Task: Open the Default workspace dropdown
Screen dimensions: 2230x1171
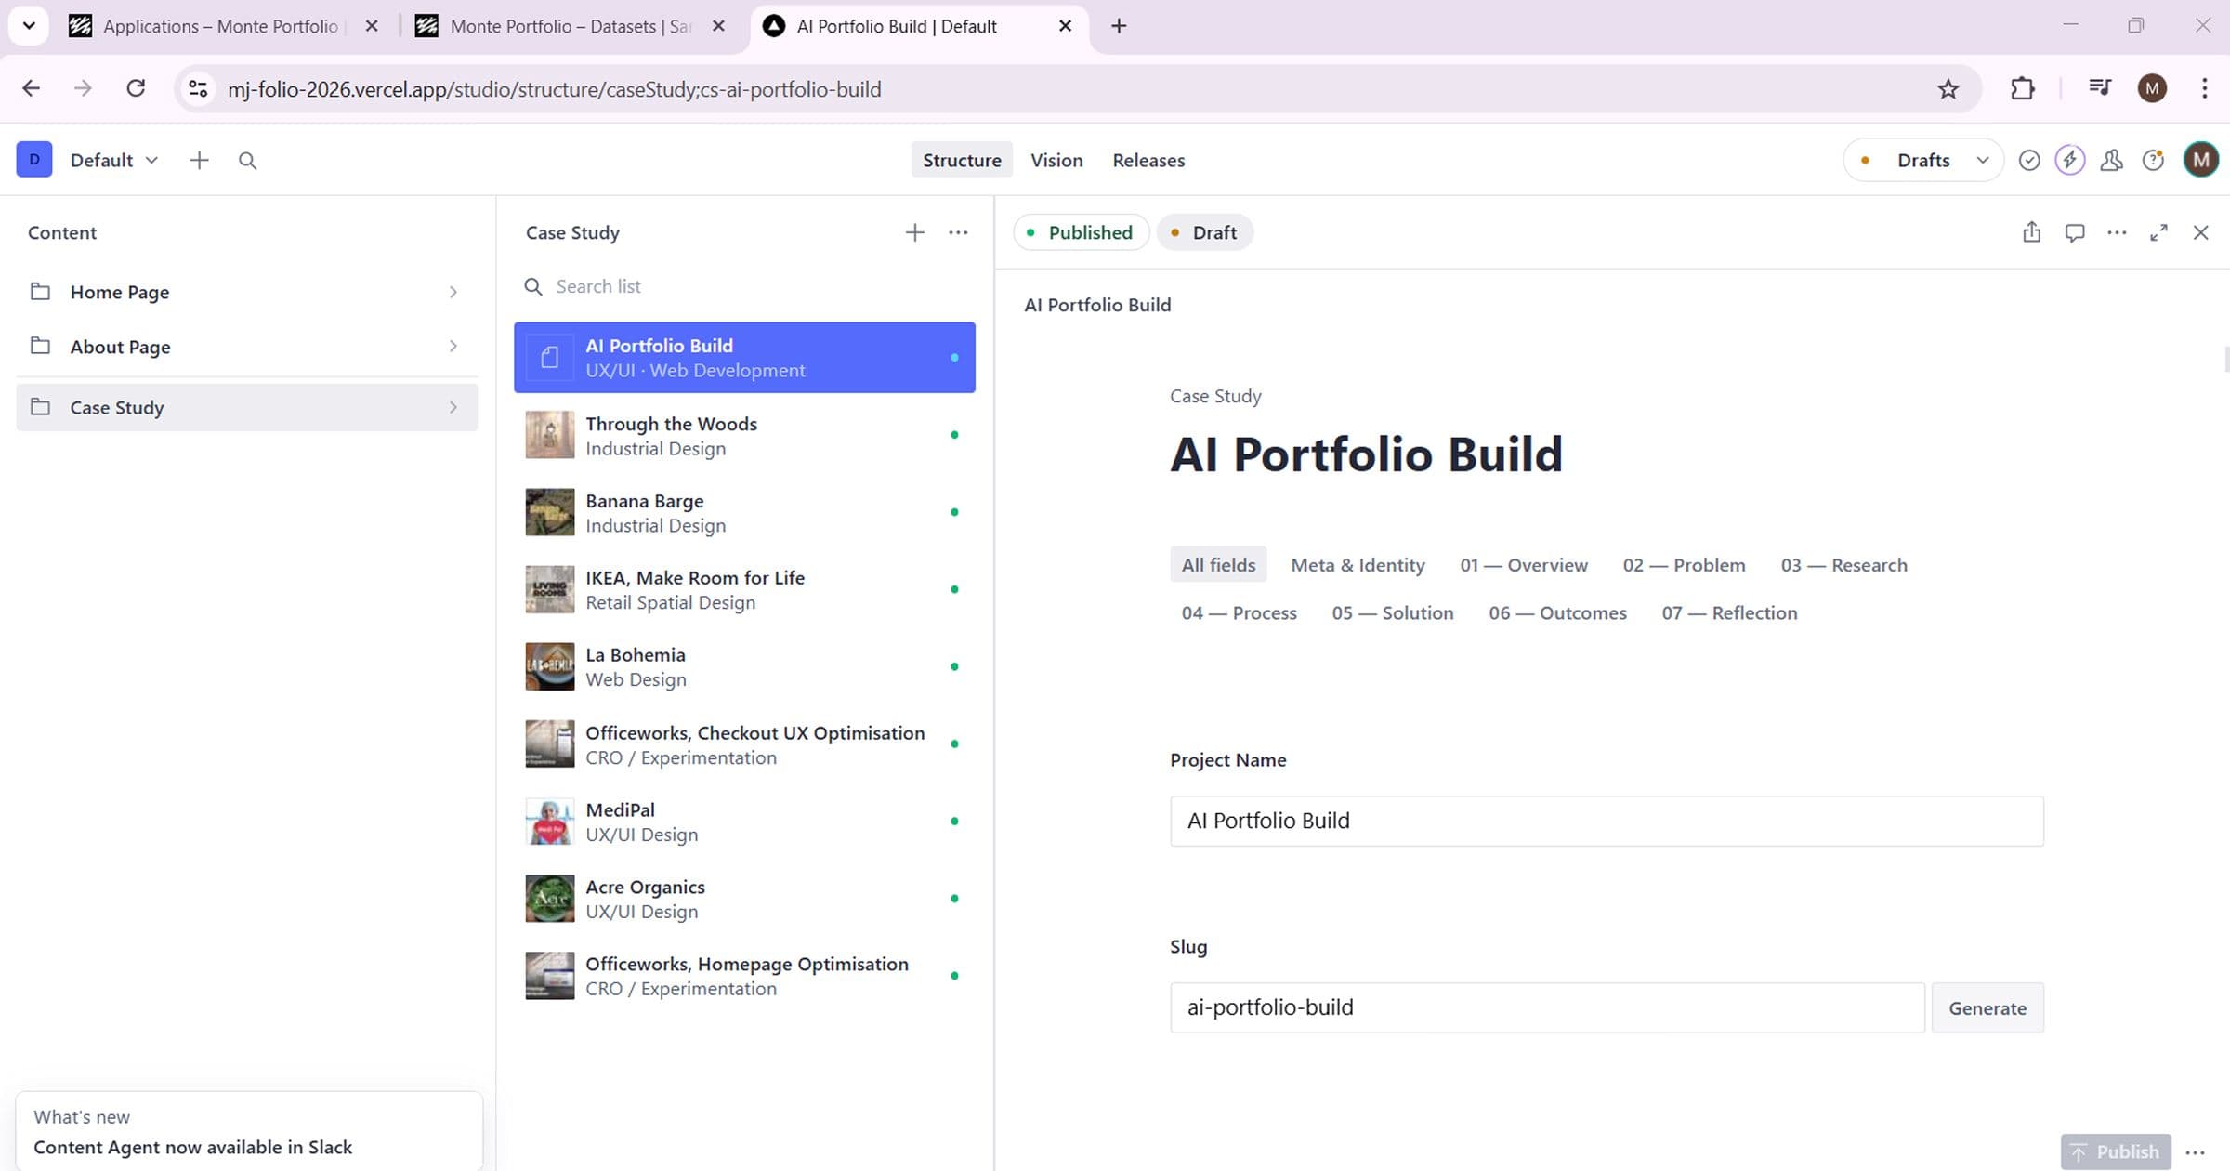Action: (113, 161)
